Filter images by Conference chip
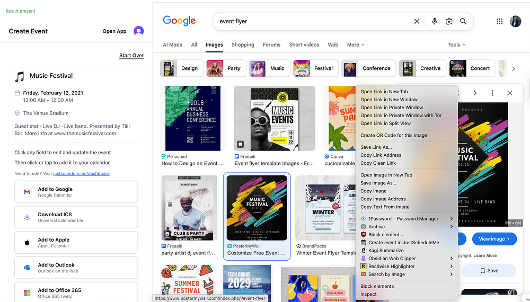The width and height of the screenshot is (530, 302). [x=368, y=68]
